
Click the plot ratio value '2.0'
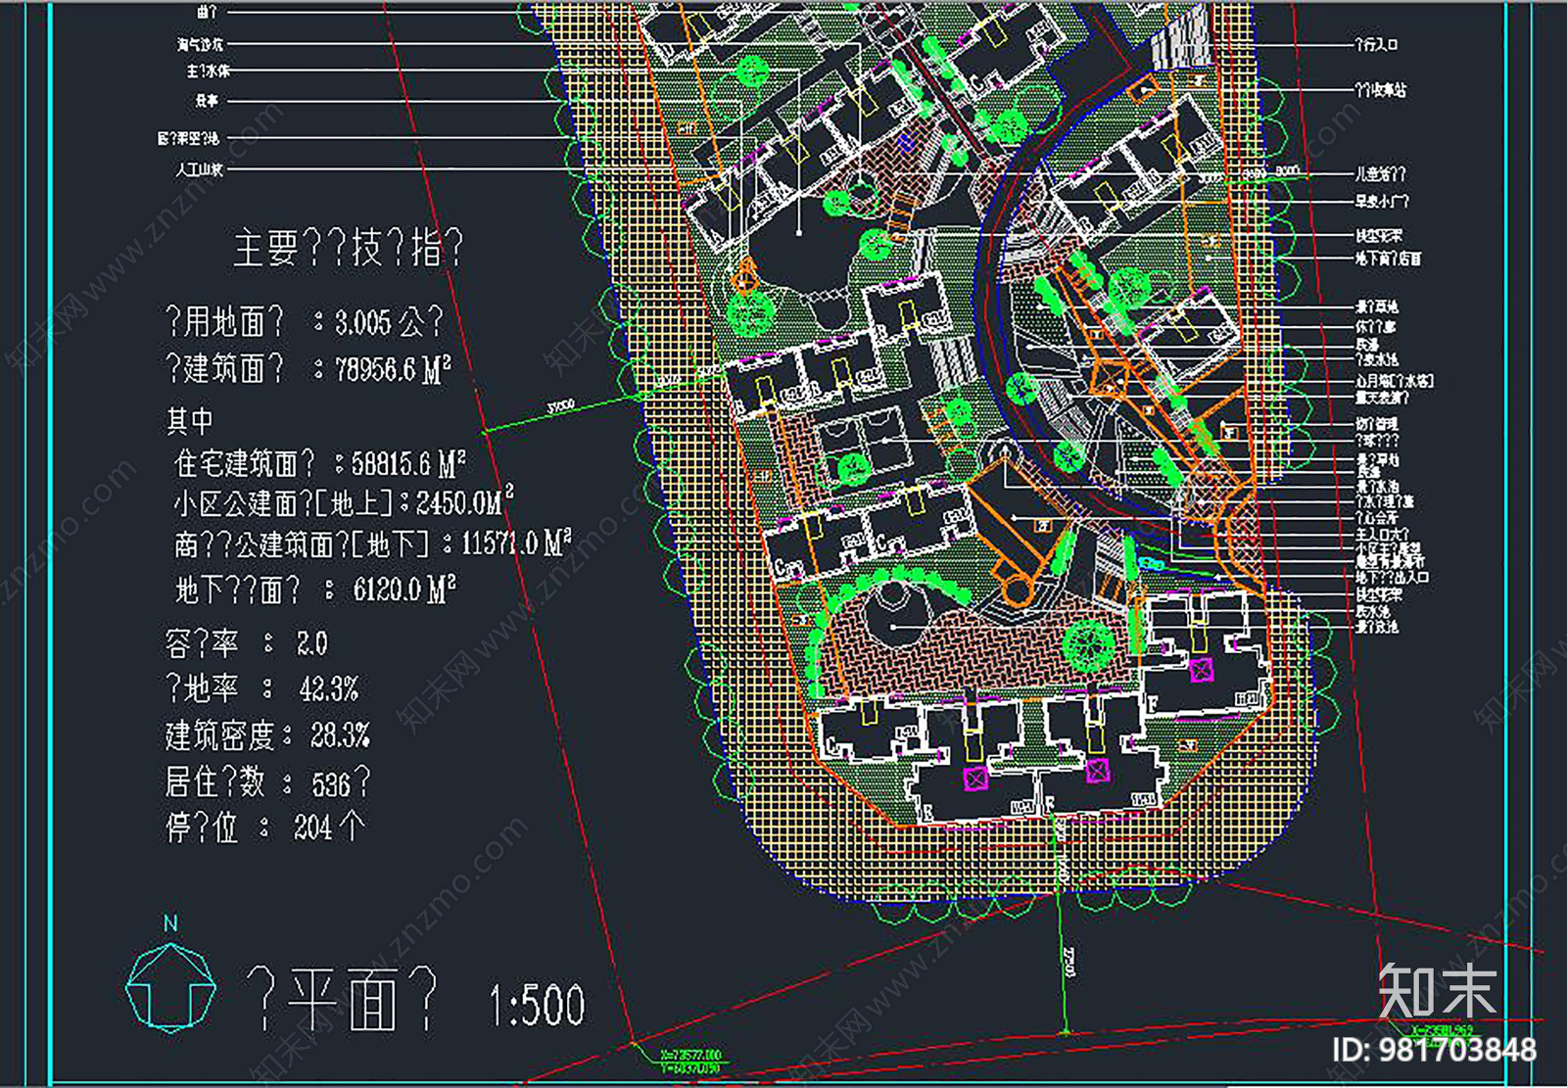[311, 643]
